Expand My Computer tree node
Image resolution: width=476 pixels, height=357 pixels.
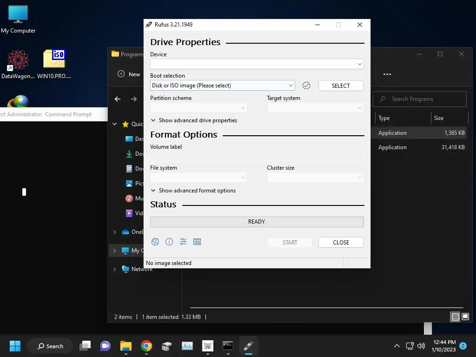tap(115, 251)
